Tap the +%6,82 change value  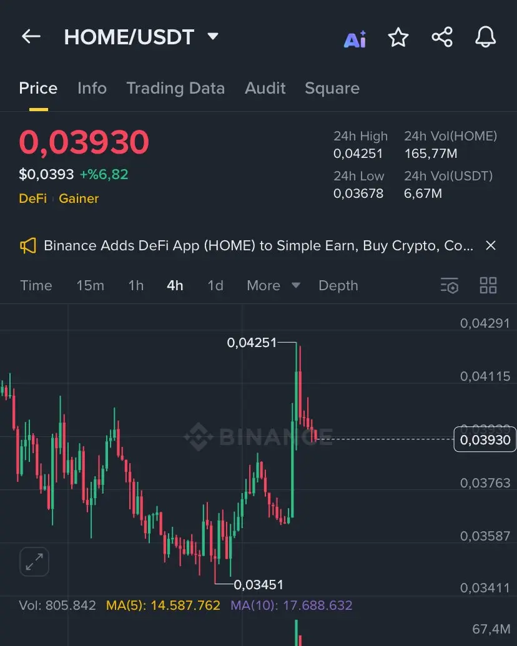pyautogui.click(x=104, y=174)
